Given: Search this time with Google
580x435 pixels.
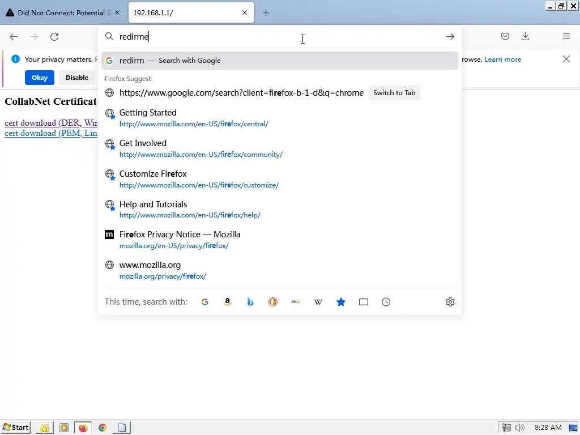Looking at the screenshot, I should (204, 302).
